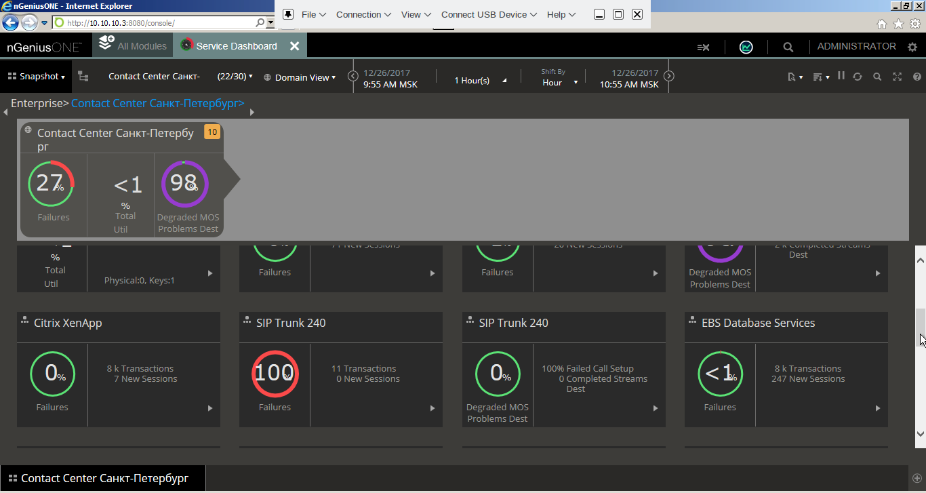This screenshot has height=493, width=926.
Task: Toggle full screen dashboard mode
Action: point(897,77)
